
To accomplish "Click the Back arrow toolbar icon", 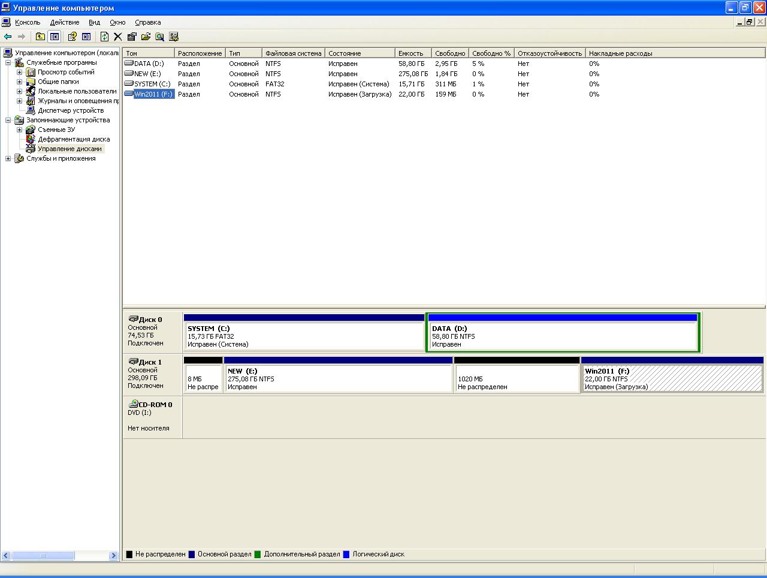I will [8, 37].
